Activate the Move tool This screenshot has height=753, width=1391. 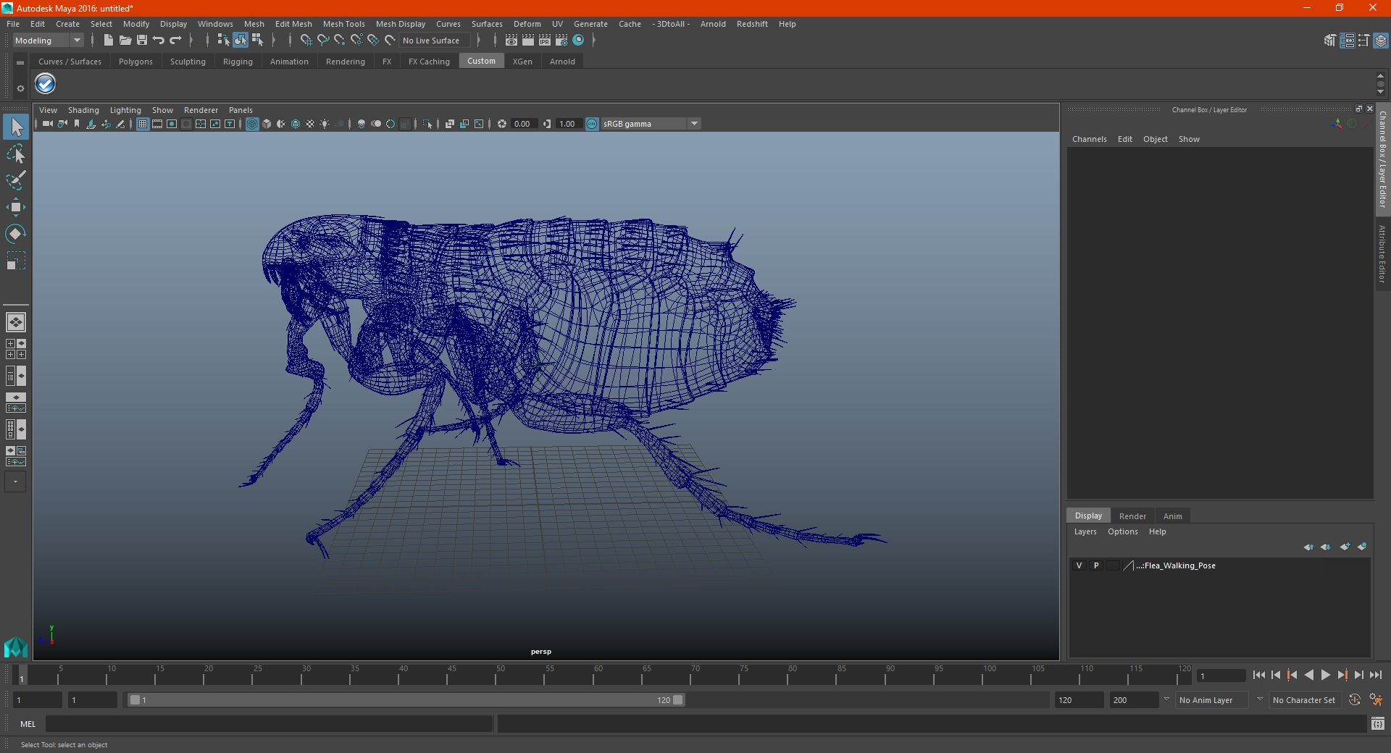pyautogui.click(x=16, y=207)
